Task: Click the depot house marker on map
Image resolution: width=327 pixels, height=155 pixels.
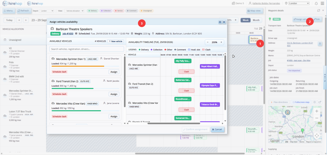Action: click(x=288, y=112)
